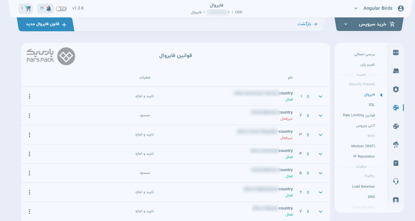The height and width of the screenshot is (221, 415).
Task: Open the shopping cart icon
Action: click(x=28, y=8)
